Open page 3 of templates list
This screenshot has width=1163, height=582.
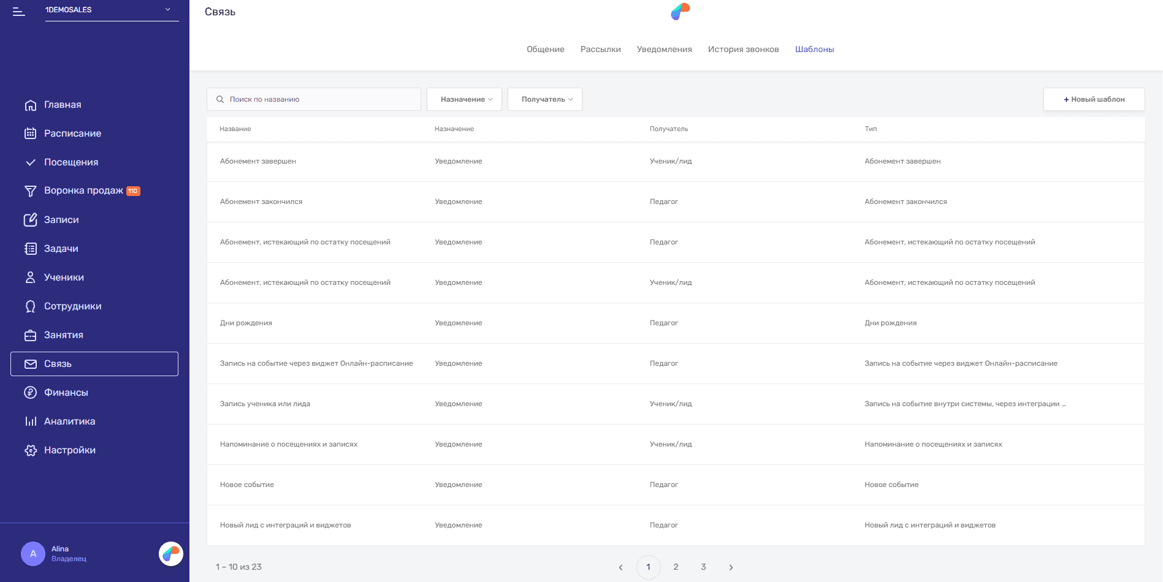(x=703, y=567)
